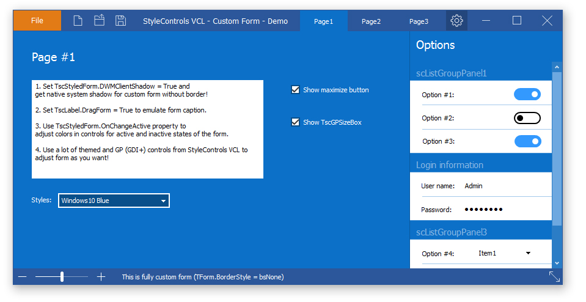The image size is (586, 302).
Task: Open the settings gear icon
Action: pyautogui.click(x=456, y=21)
